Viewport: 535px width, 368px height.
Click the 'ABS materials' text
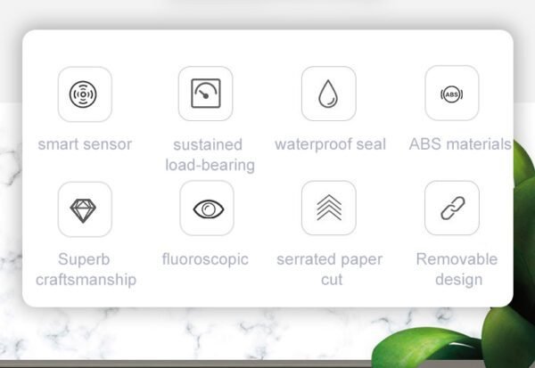[460, 144]
